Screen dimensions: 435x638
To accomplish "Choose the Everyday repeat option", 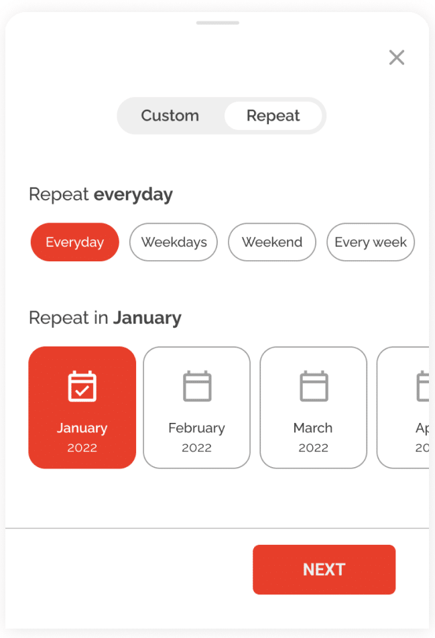I will tap(75, 242).
